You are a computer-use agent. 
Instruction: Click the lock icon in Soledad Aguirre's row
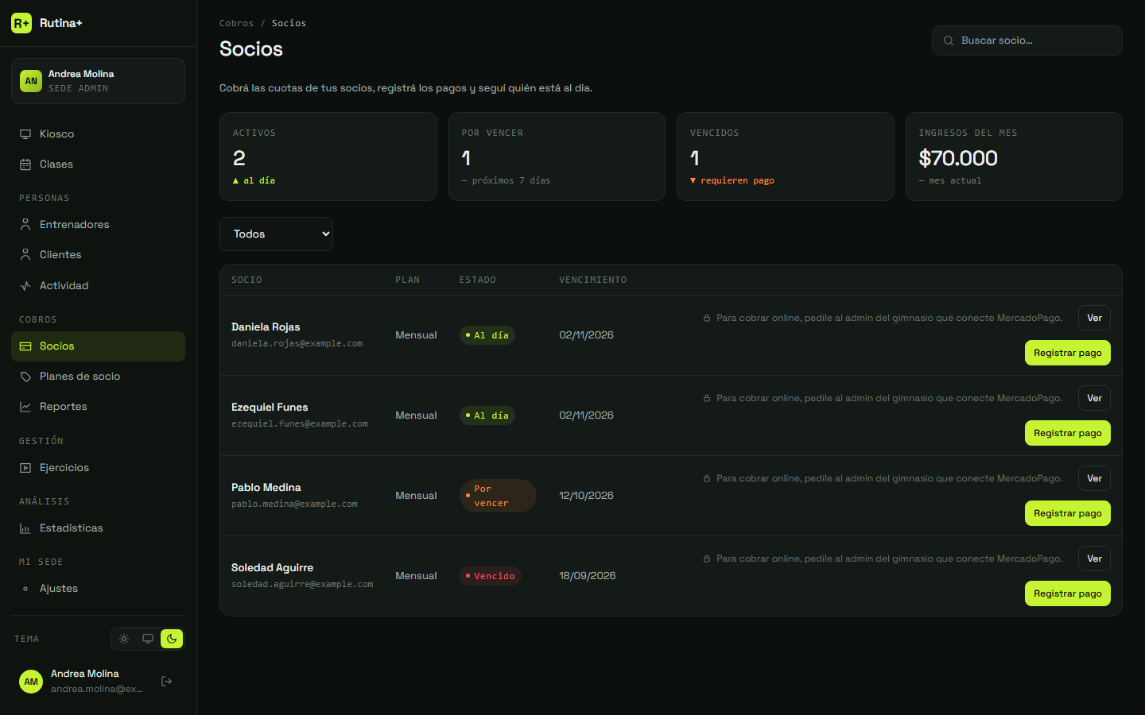pos(706,558)
